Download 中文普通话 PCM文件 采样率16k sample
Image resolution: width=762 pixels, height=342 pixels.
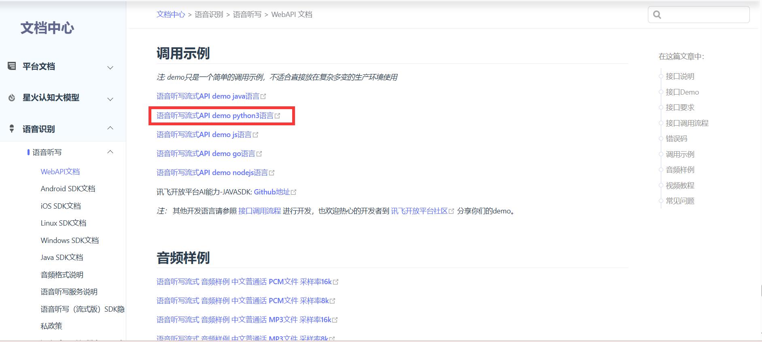coord(244,282)
